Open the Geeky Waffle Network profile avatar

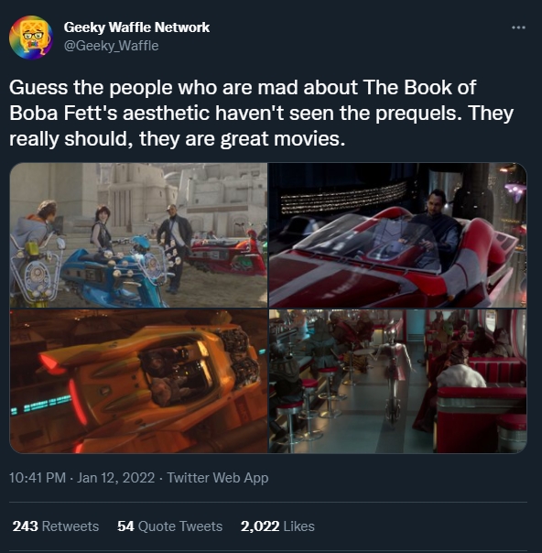(x=31, y=37)
